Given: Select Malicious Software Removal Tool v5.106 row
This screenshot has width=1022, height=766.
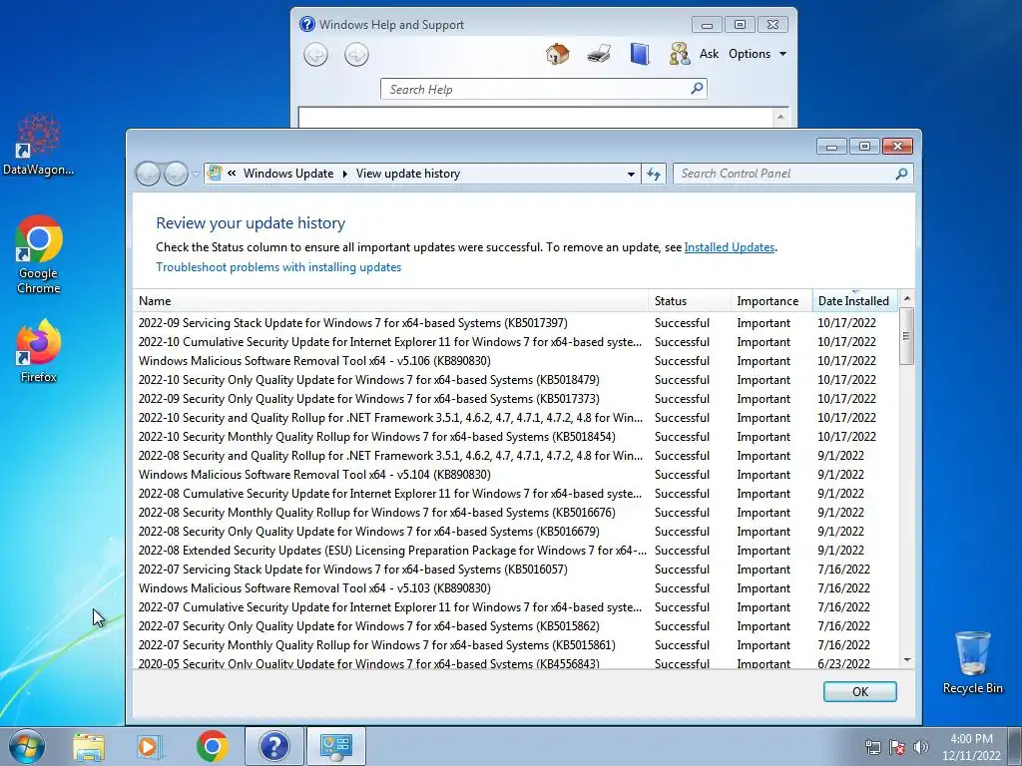Looking at the screenshot, I should [x=515, y=361].
